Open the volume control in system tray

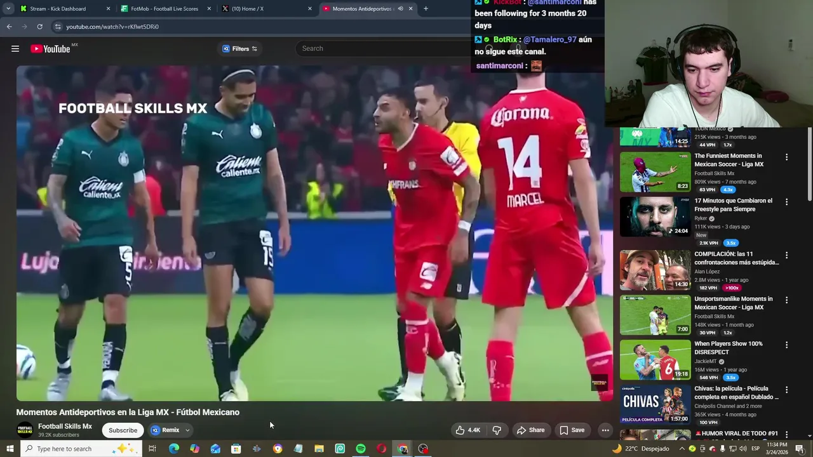[743, 449]
